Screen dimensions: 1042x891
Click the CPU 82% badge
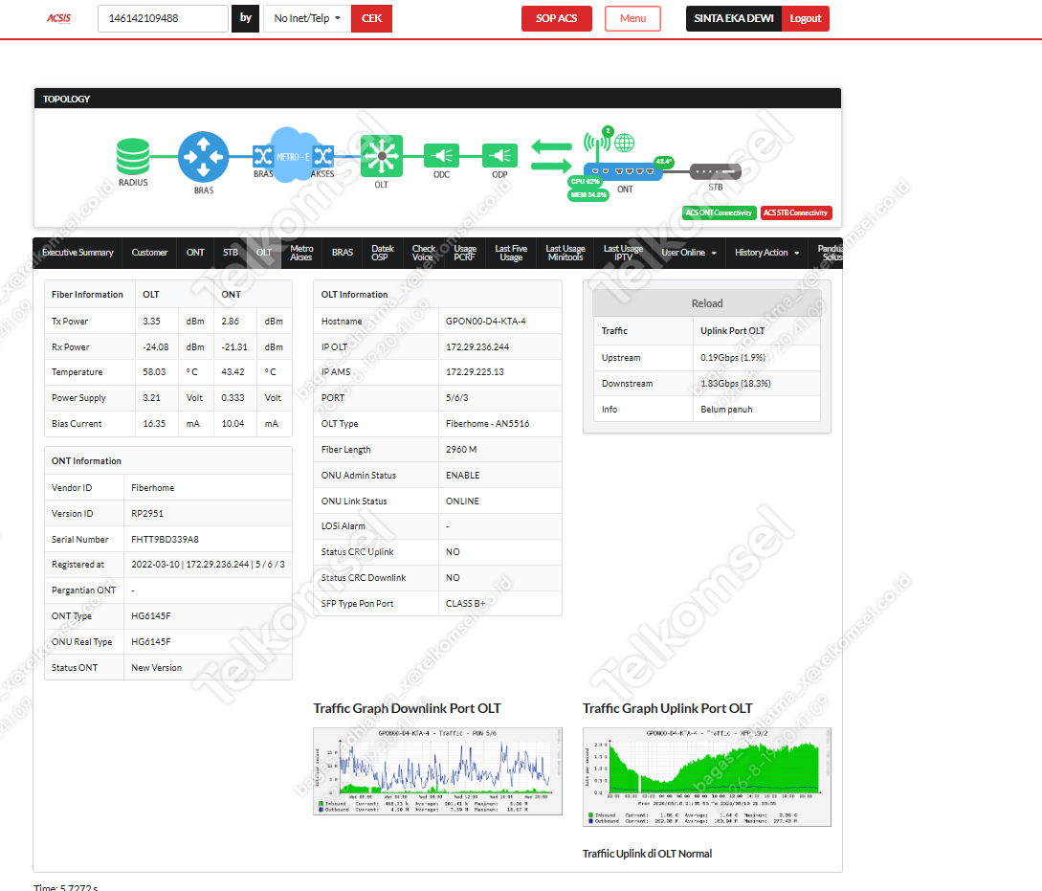pyautogui.click(x=585, y=182)
